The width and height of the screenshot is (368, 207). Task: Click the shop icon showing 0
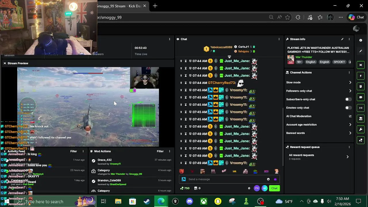coord(197,188)
